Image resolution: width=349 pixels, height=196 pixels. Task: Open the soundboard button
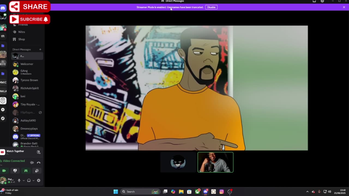point(37,171)
